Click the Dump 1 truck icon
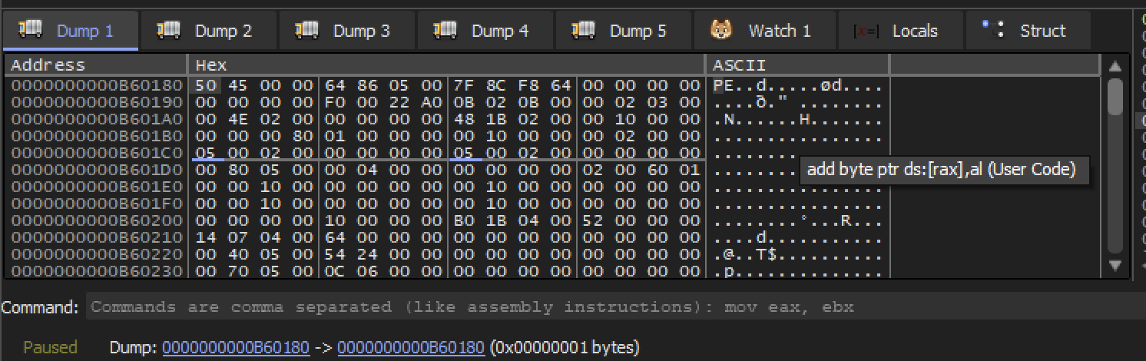This screenshot has width=1146, height=361. click(x=31, y=29)
